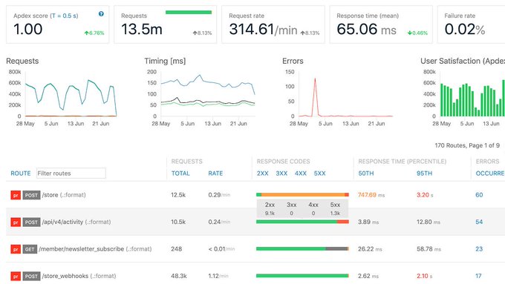Screen dimensions: 505x284
Task: Sort by 5XX response codes
Action: 320,174
